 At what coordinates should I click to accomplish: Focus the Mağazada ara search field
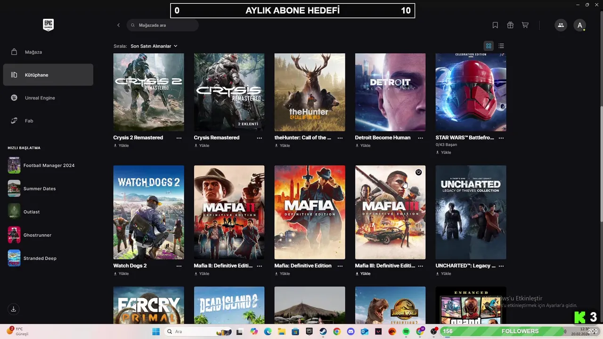[x=163, y=25]
